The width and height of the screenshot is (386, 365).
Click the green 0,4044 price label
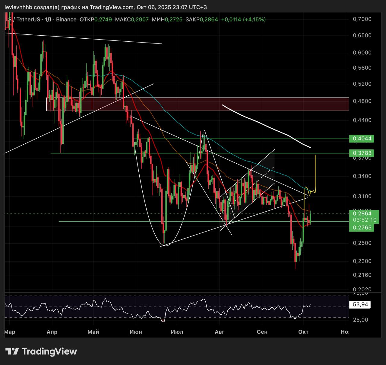tap(362, 139)
